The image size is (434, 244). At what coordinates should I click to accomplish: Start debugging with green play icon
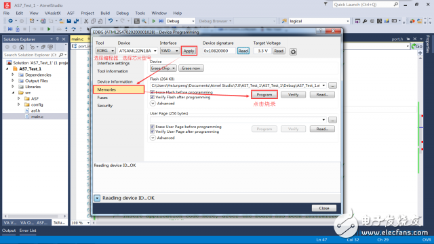pos(154,21)
